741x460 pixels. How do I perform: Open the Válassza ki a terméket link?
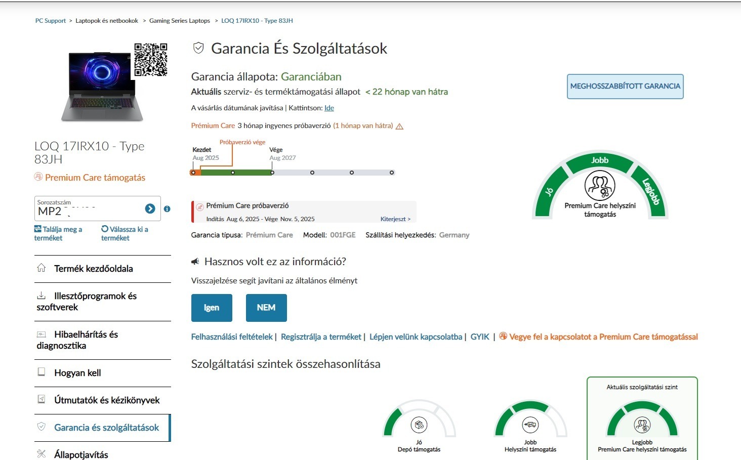point(125,233)
